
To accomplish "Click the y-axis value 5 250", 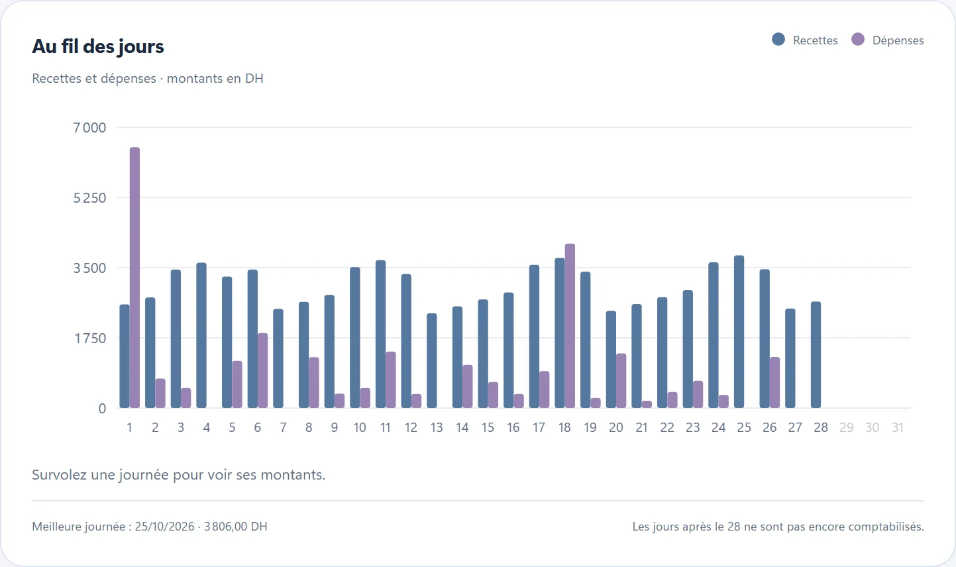I will click(x=89, y=197).
